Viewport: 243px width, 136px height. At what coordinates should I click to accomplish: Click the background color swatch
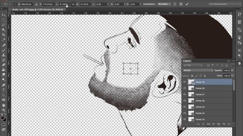click(5, 120)
